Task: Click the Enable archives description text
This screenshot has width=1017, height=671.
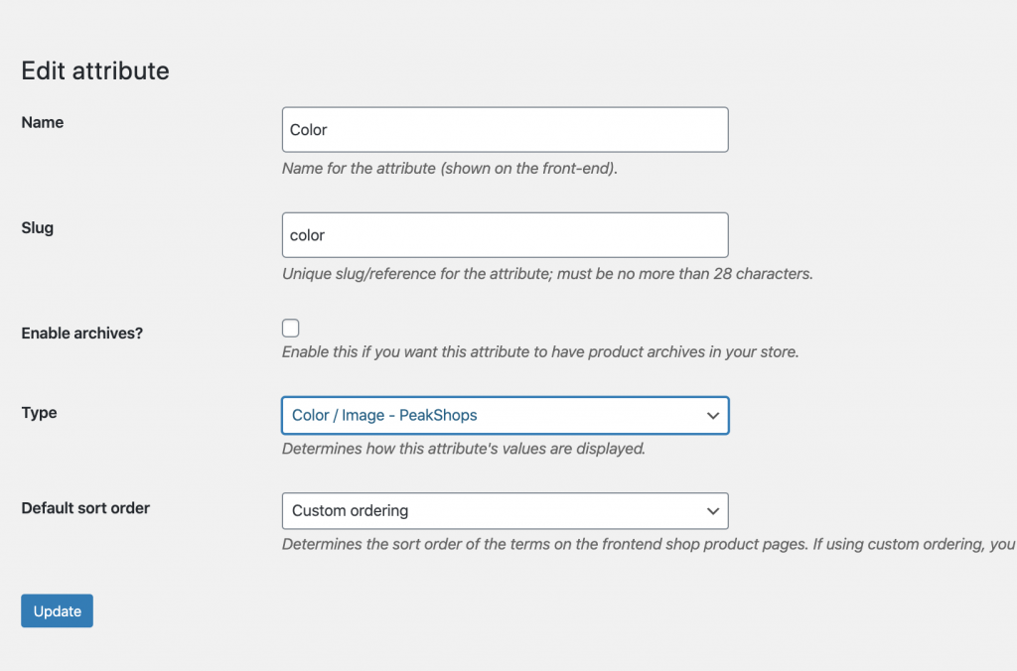Action: 540,352
